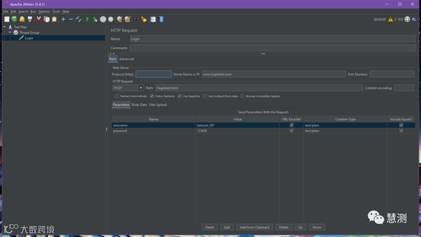Click the Path field with /logintest.html
The width and height of the screenshot is (421, 237).
[259, 88]
